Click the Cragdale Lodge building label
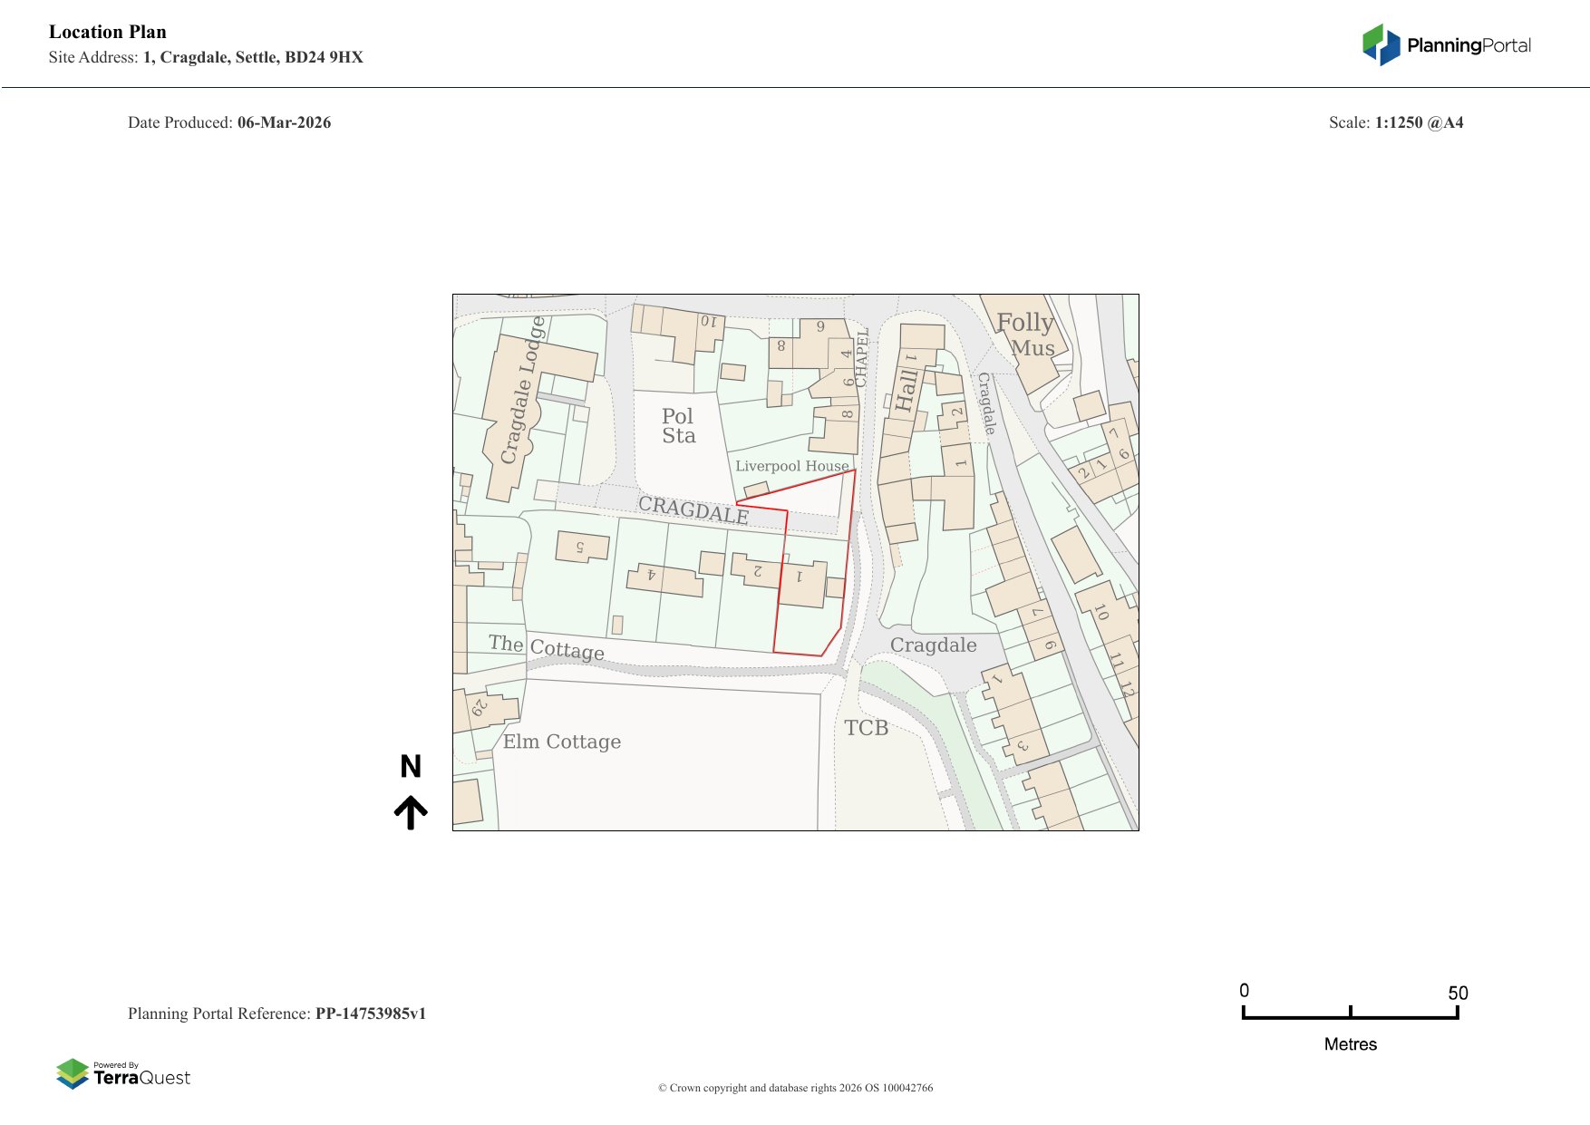 pyautogui.click(x=523, y=390)
